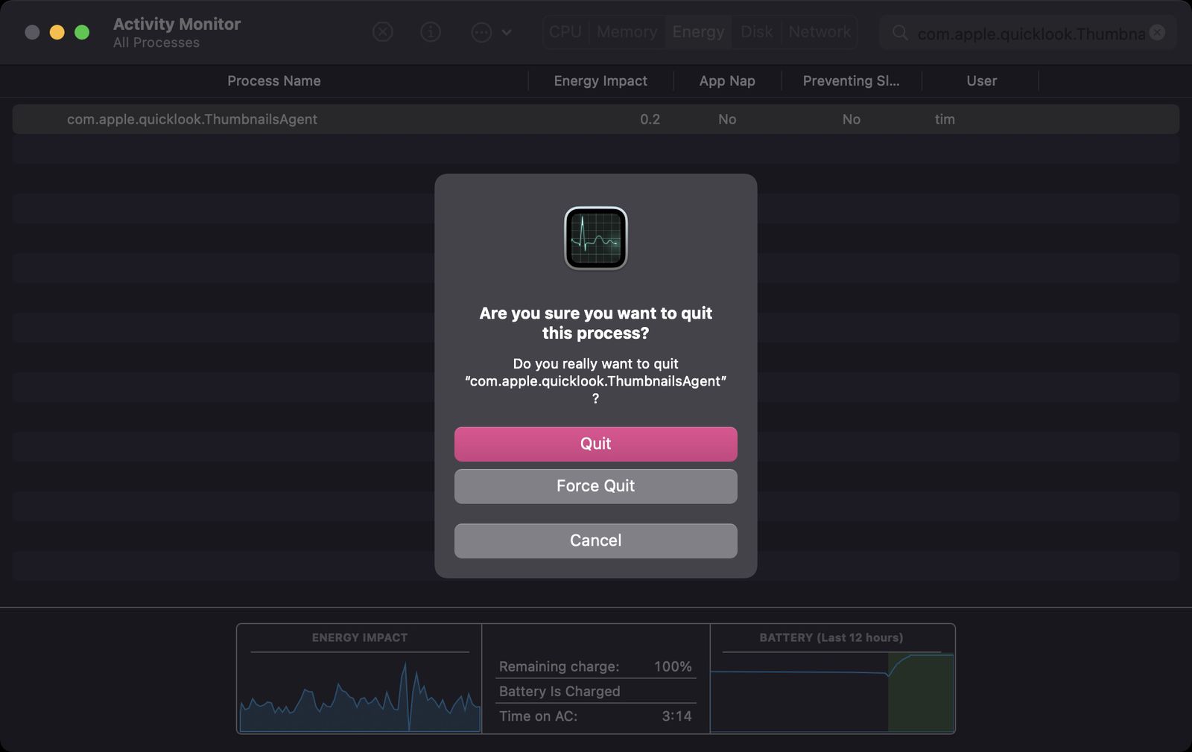
Task: Sort by the Process Name column header
Action: (x=274, y=81)
